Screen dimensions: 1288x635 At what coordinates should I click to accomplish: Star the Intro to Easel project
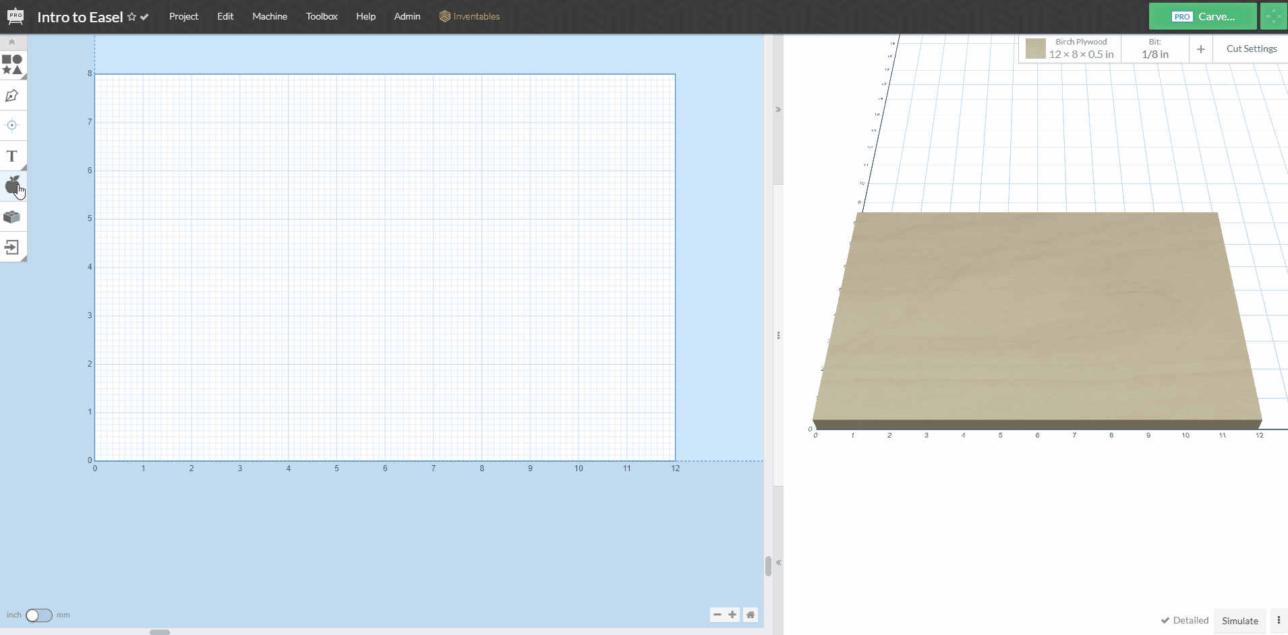(x=132, y=17)
